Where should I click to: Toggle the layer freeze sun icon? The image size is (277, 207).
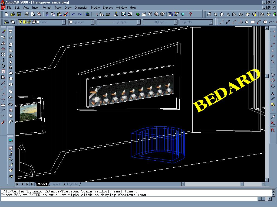point(25,22)
